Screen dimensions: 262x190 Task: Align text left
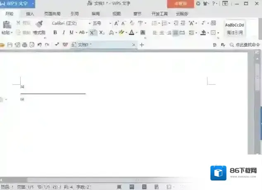tap(155, 33)
